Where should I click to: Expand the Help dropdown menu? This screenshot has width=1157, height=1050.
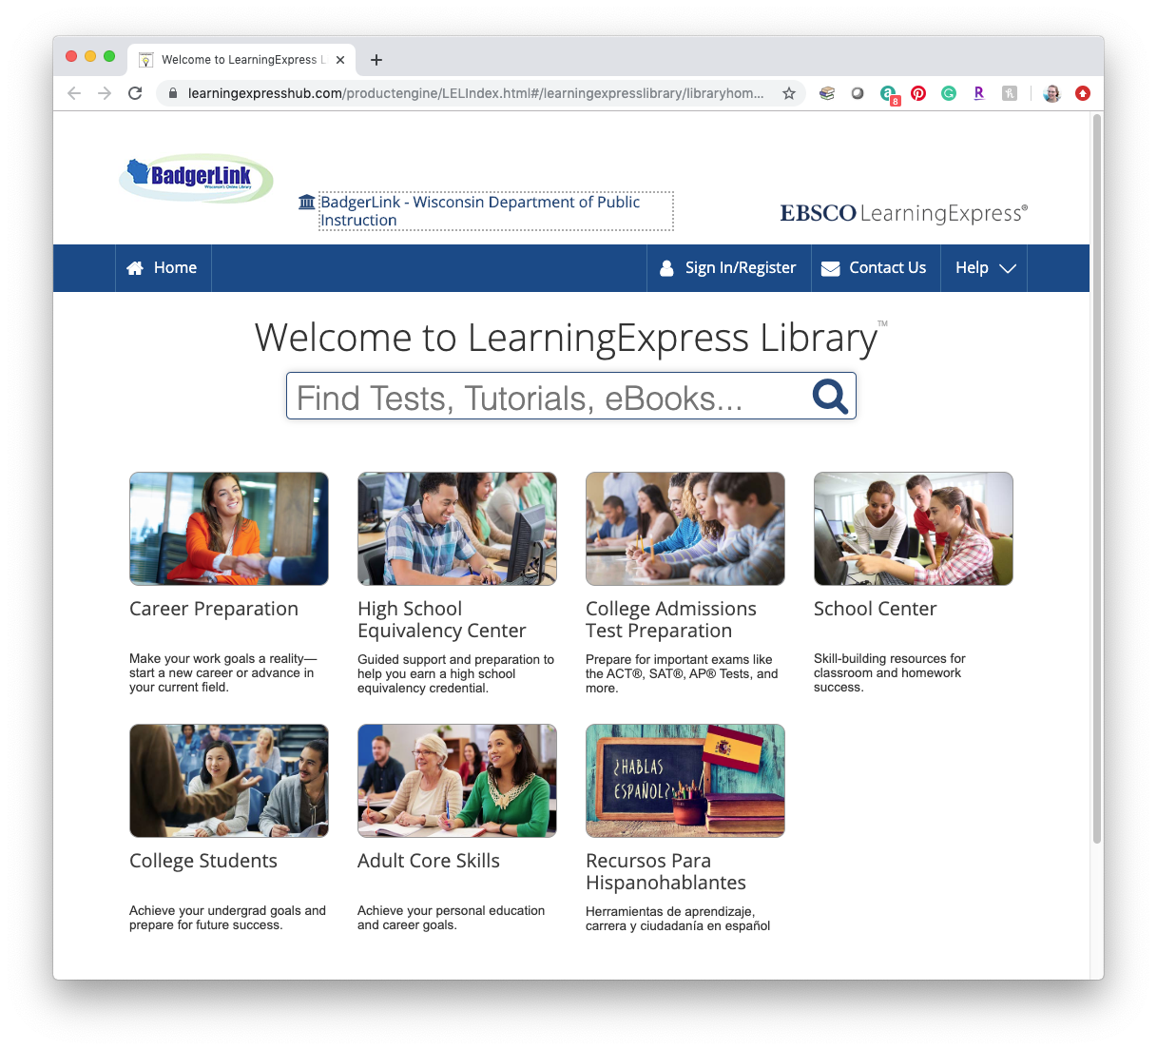click(985, 268)
